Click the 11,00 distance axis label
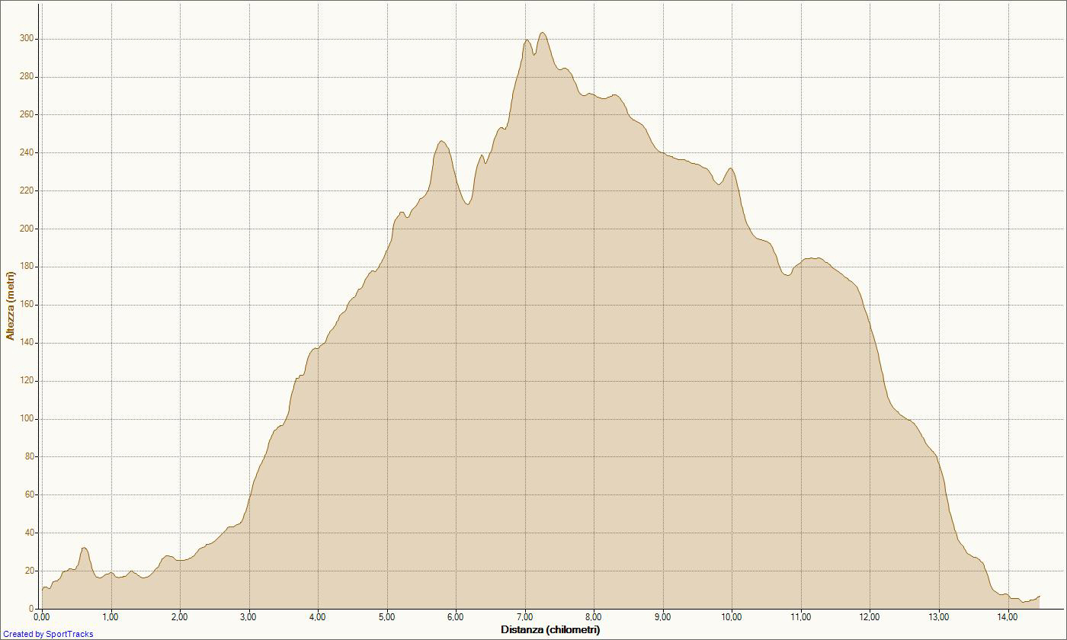Viewport: 1067px width, 640px height. 801,617
